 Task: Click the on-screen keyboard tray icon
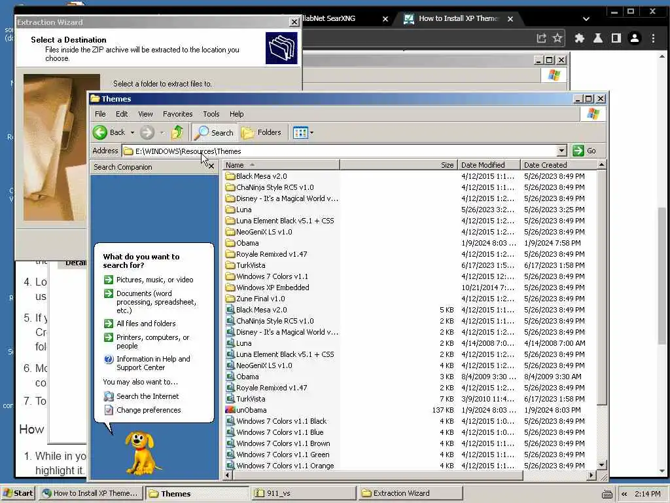click(x=607, y=494)
